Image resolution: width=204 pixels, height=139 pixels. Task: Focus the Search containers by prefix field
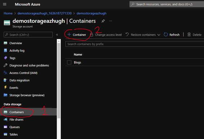[135, 44]
